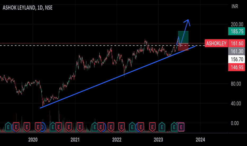Click the red 161.60 last price label

(x=237, y=43)
